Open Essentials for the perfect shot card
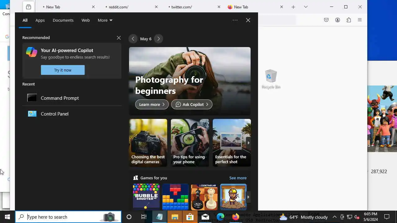 (232, 143)
